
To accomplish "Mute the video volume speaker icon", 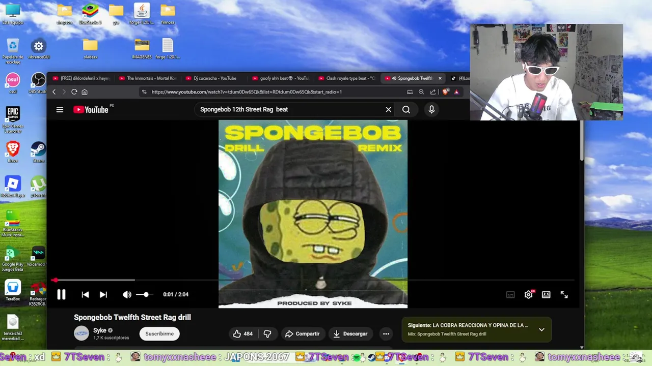I will click(127, 294).
